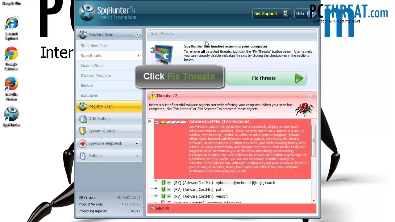
Task: Click the Adware.CostMin threat level bar
Action: tap(173, 123)
